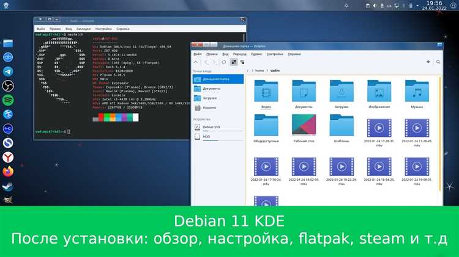Open OBS Studio from the dock

click(8, 85)
